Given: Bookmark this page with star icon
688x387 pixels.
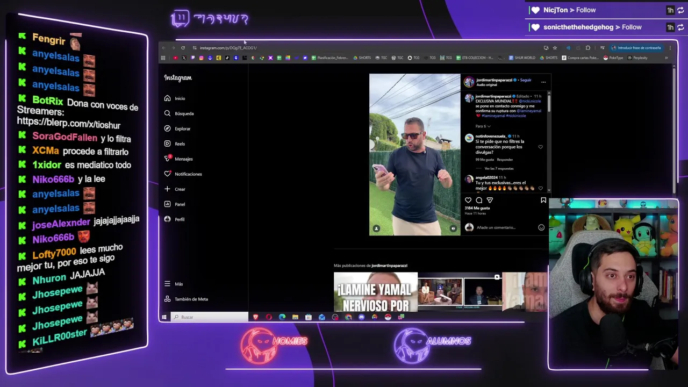Looking at the screenshot, I should click(555, 48).
